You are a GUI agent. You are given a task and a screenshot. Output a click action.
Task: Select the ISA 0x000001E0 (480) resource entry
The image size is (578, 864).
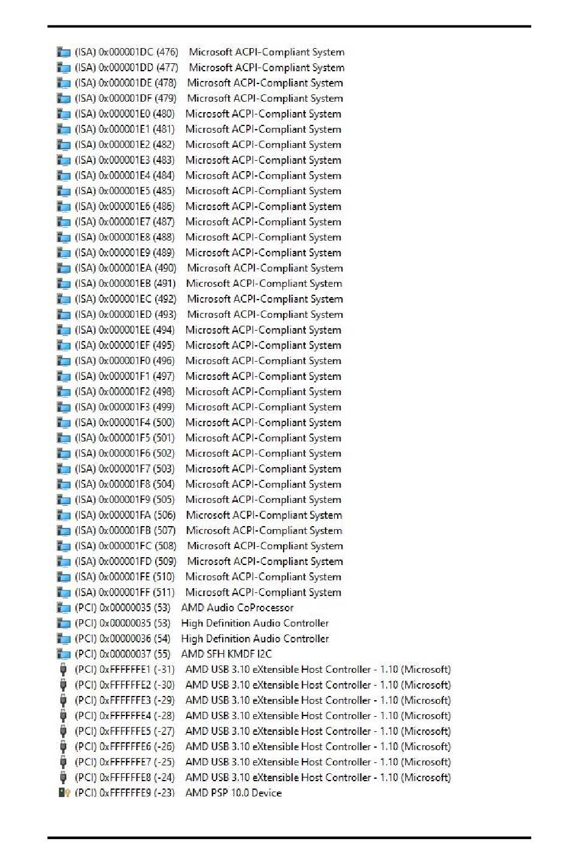point(199,114)
